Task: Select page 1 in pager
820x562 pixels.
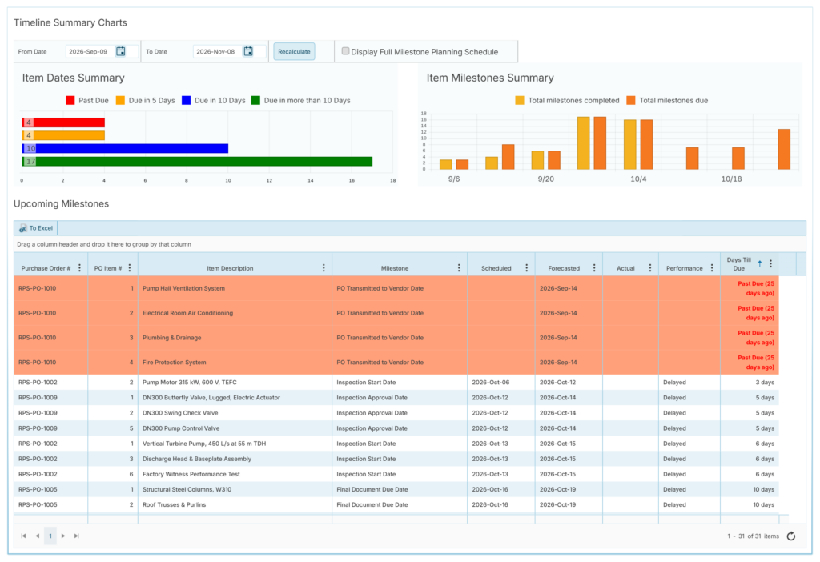Action: point(50,536)
